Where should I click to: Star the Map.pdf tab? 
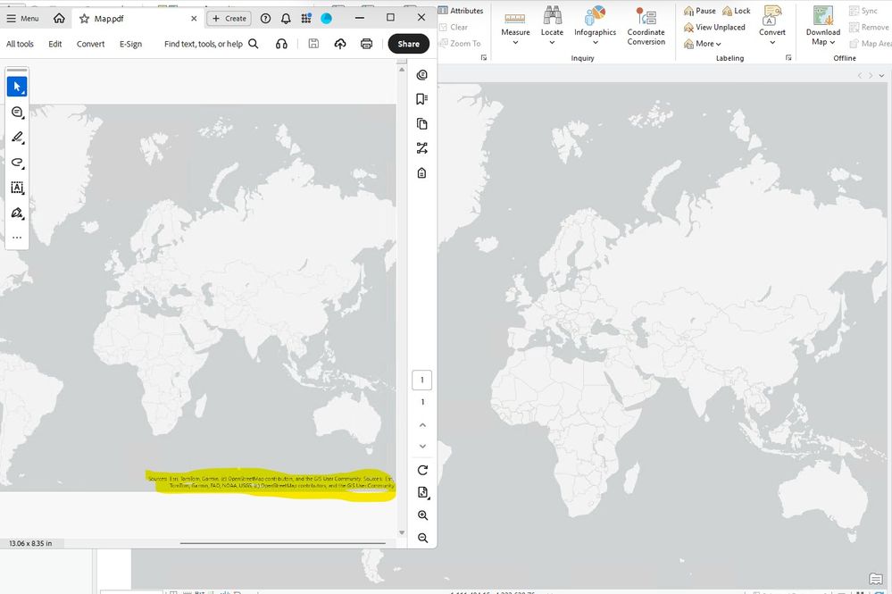coord(84,19)
